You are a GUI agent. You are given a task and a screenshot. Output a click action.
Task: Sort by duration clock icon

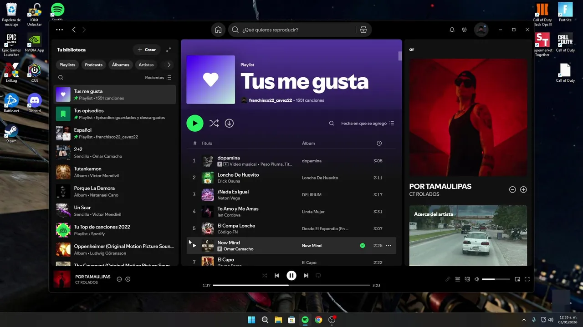click(379, 143)
